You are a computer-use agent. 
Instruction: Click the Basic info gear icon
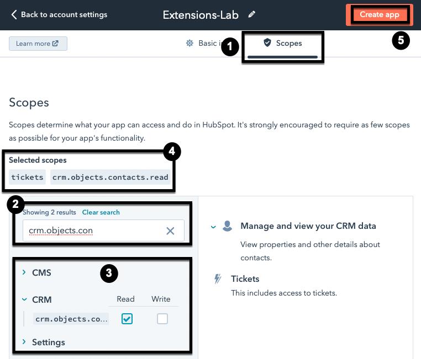click(190, 43)
